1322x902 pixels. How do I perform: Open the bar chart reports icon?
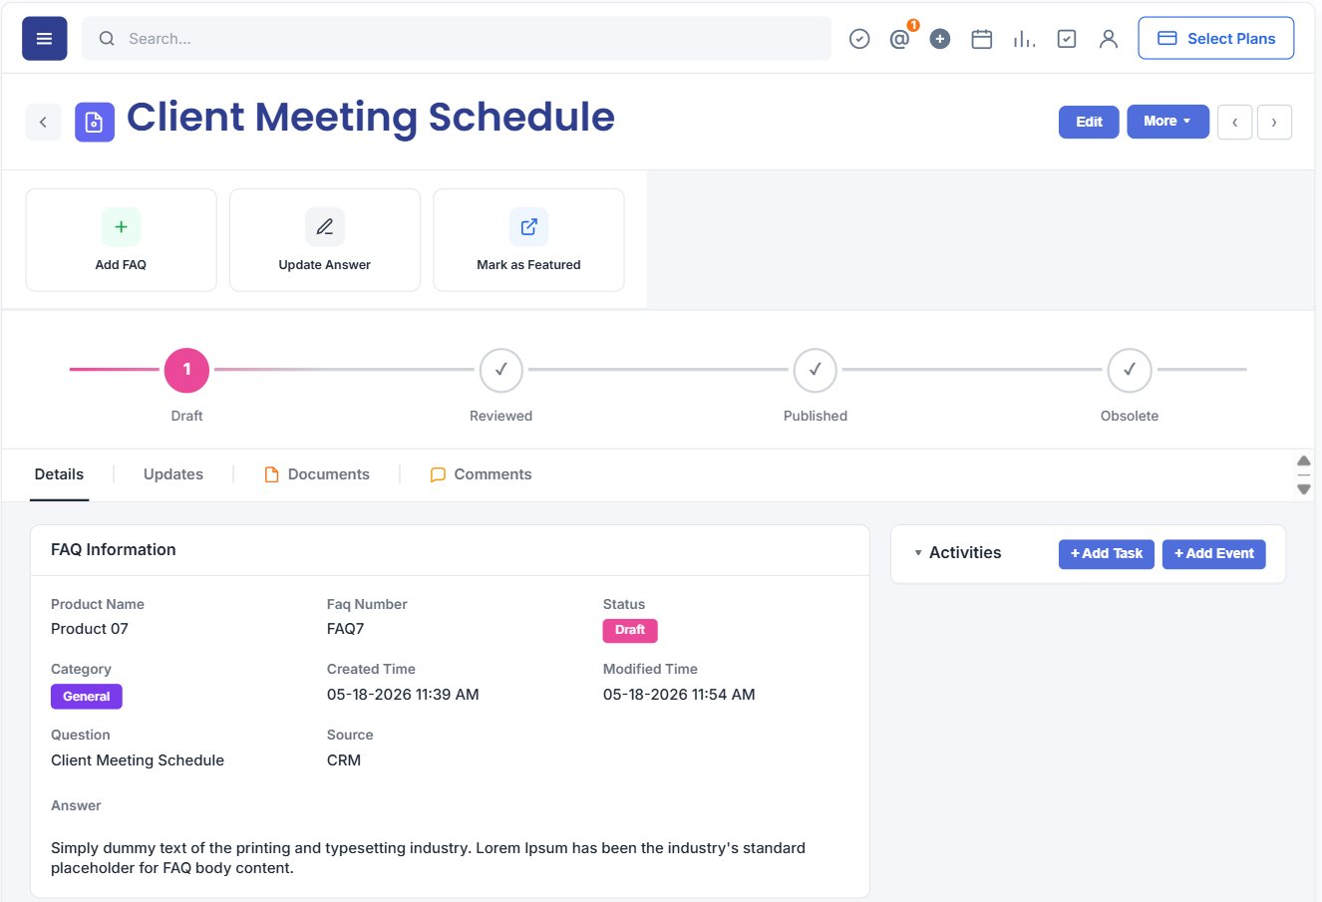point(1024,39)
